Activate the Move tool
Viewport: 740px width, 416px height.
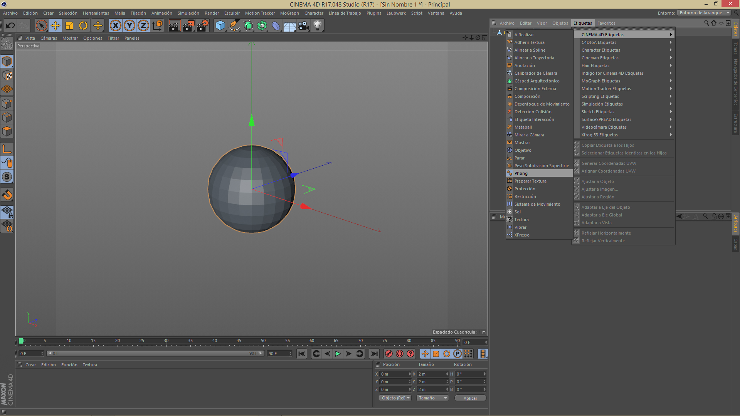[55, 26]
